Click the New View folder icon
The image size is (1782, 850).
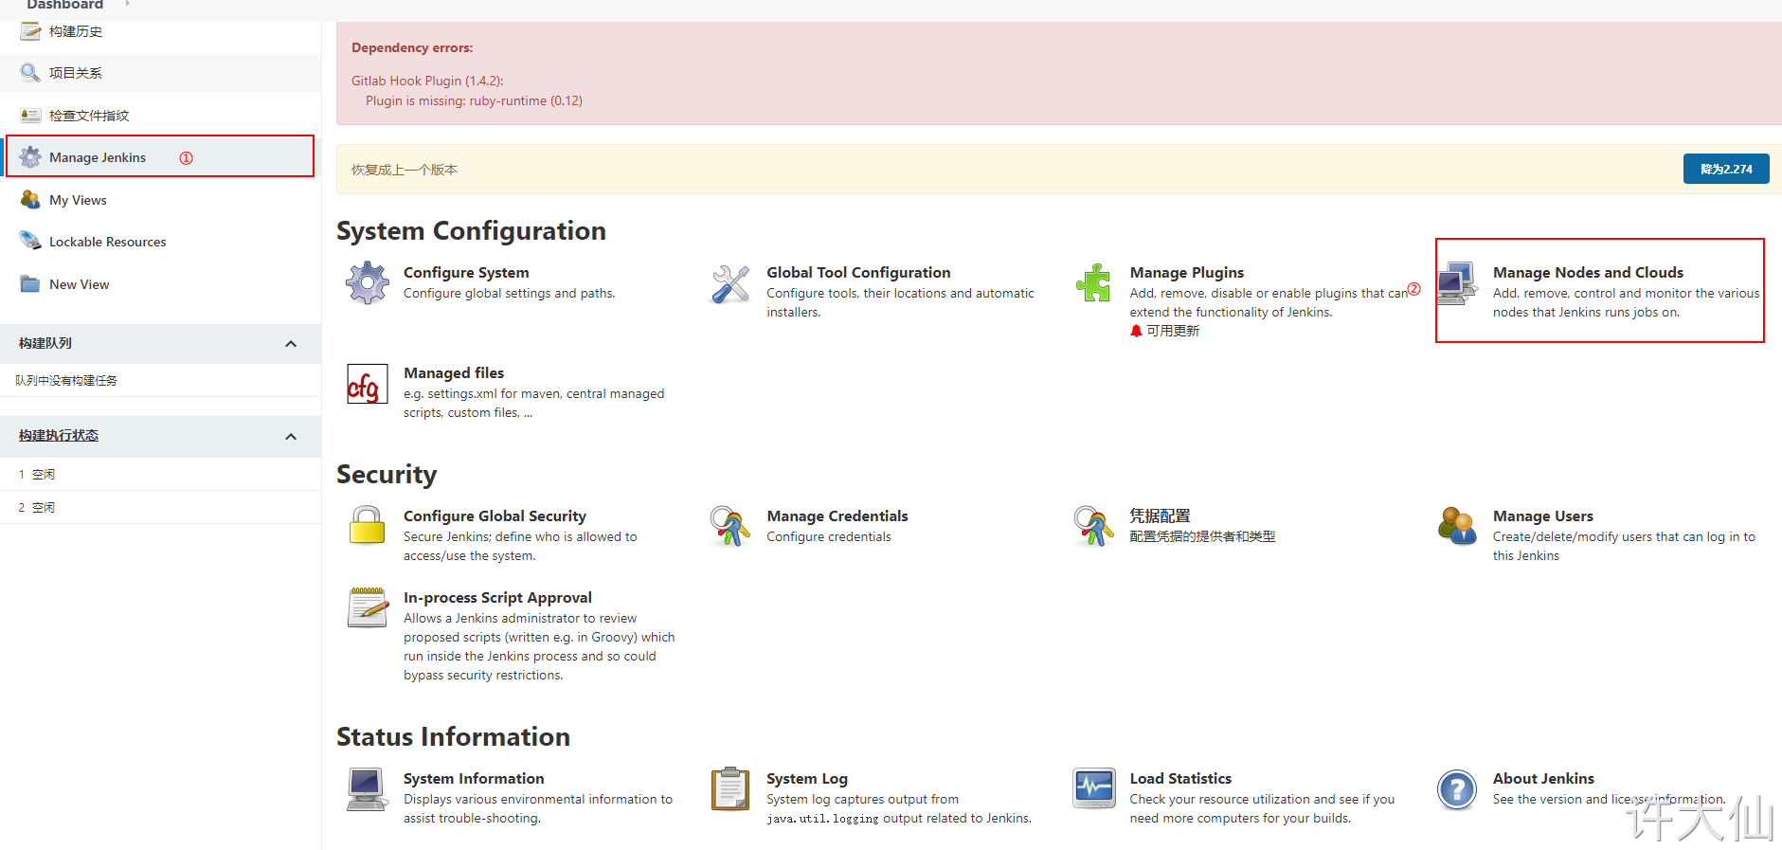point(30,284)
